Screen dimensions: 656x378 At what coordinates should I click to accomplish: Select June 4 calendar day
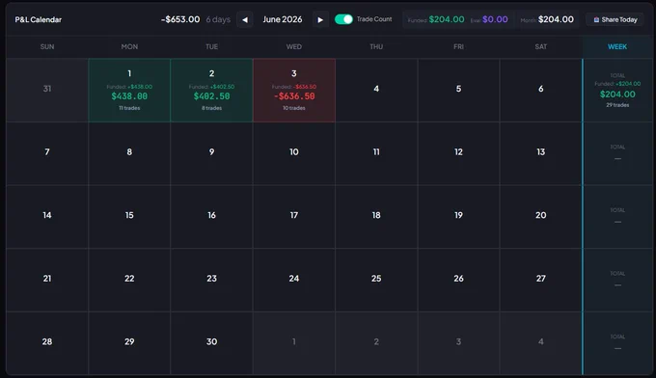tap(376, 91)
